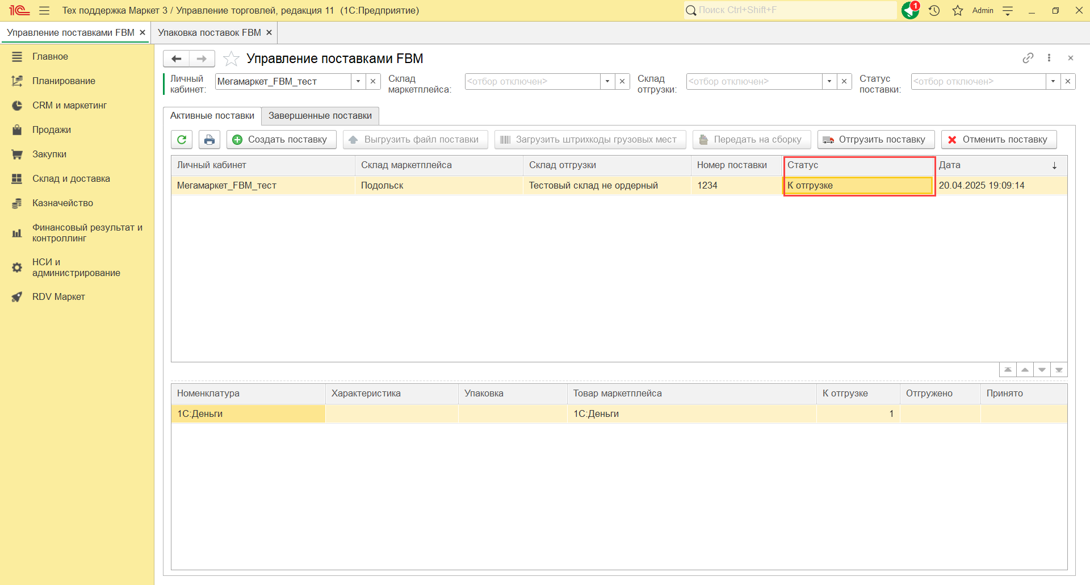Viewport: 1090px width, 585px height.
Task: Click Отгрузить поставку button
Action: (x=875, y=140)
